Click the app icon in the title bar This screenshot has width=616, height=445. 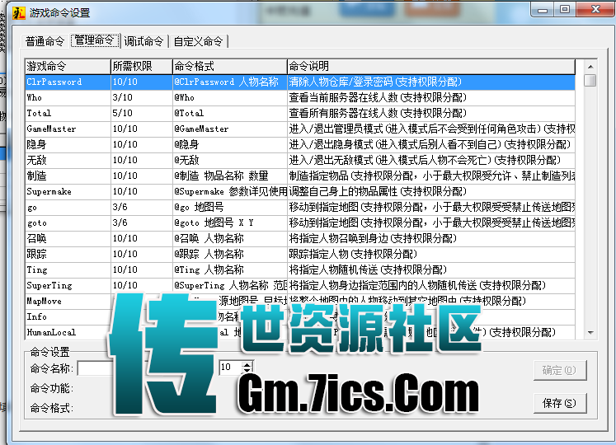(16, 12)
